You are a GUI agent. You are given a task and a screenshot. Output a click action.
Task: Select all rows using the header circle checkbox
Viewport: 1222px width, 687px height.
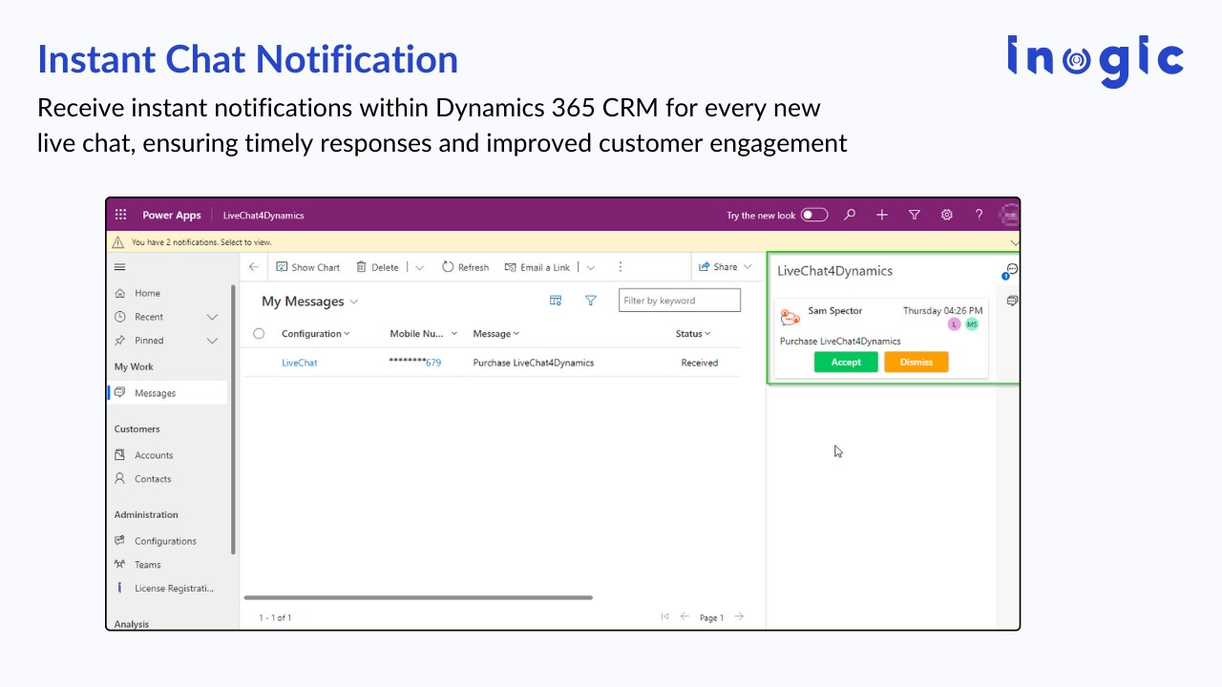tap(259, 334)
